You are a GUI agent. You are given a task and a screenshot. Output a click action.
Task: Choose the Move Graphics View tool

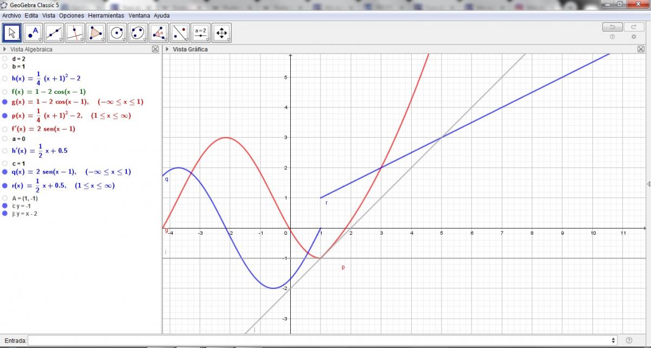pos(221,33)
